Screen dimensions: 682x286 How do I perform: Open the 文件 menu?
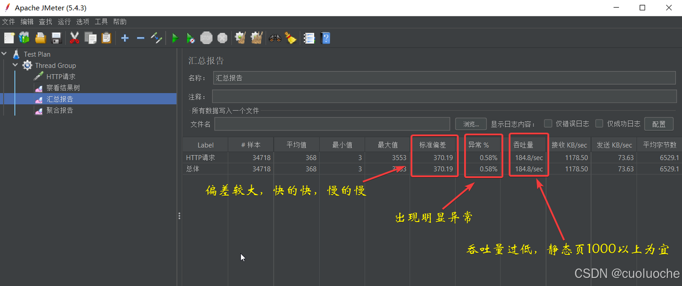click(9, 22)
